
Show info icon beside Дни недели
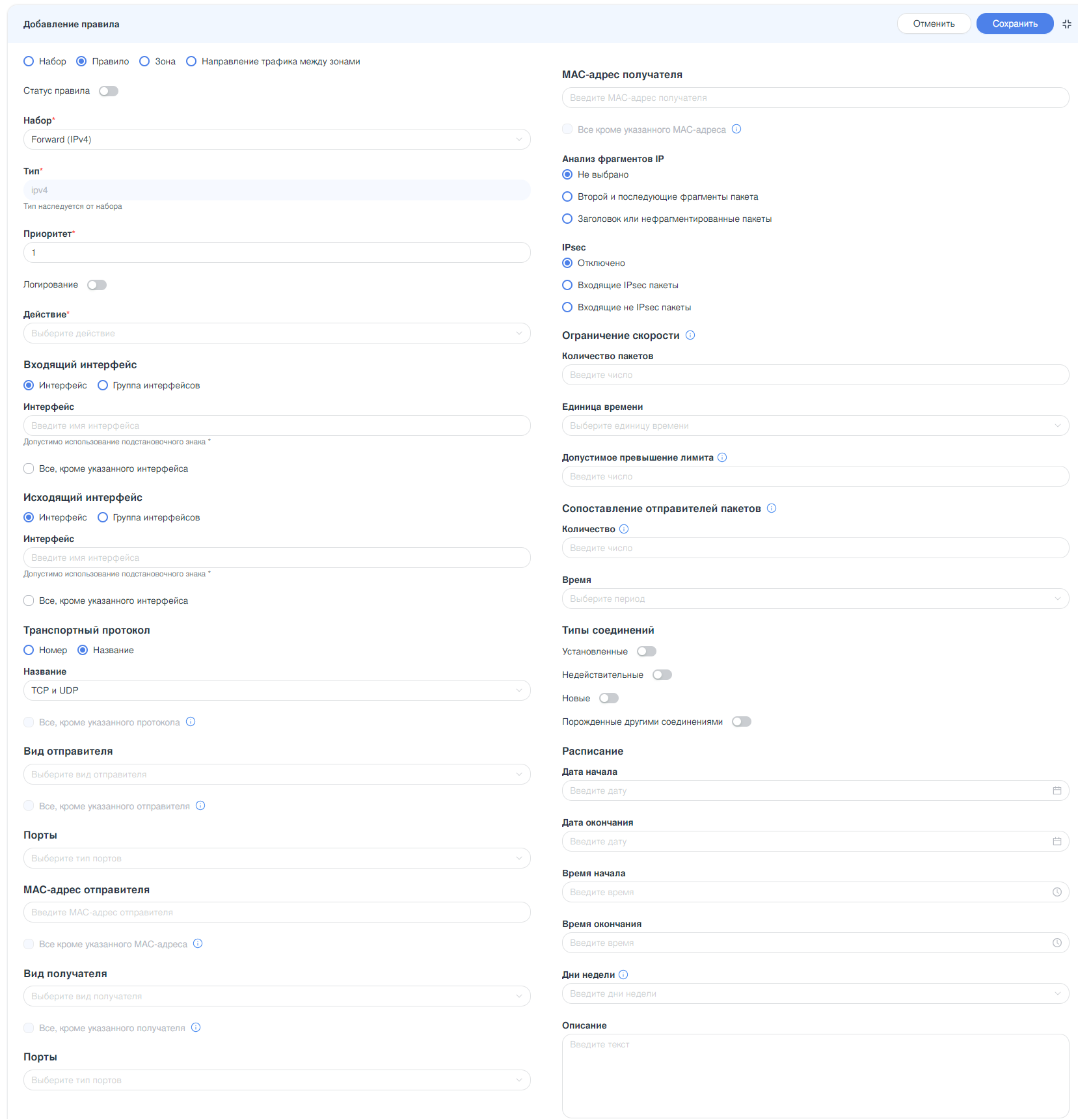tap(623, 975)
